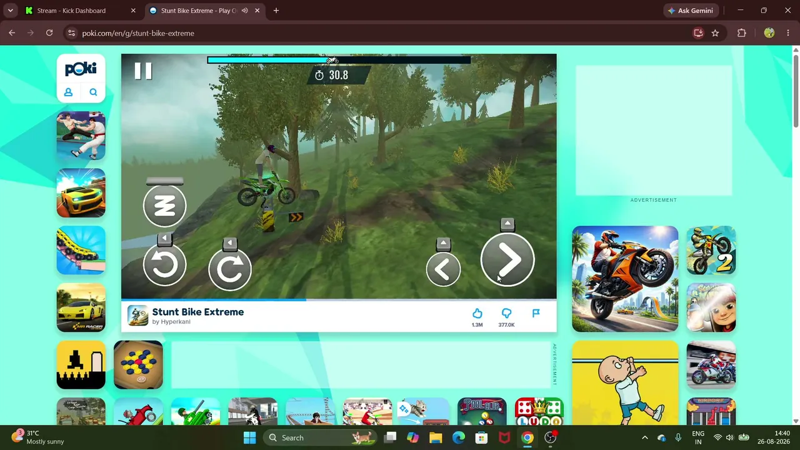
Task: Open the weather widget showing 31°C
Action: click(x=39, y=437)
